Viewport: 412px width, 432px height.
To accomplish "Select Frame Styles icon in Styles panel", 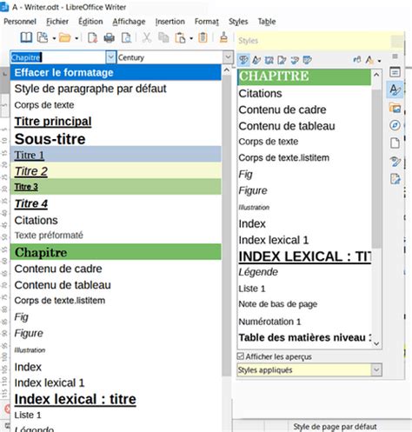I will 269,60.
